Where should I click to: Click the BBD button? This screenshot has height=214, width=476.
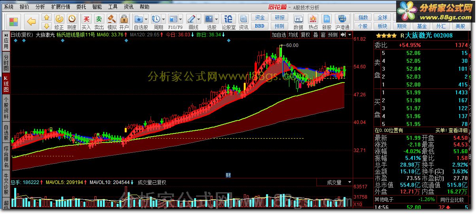259,26
